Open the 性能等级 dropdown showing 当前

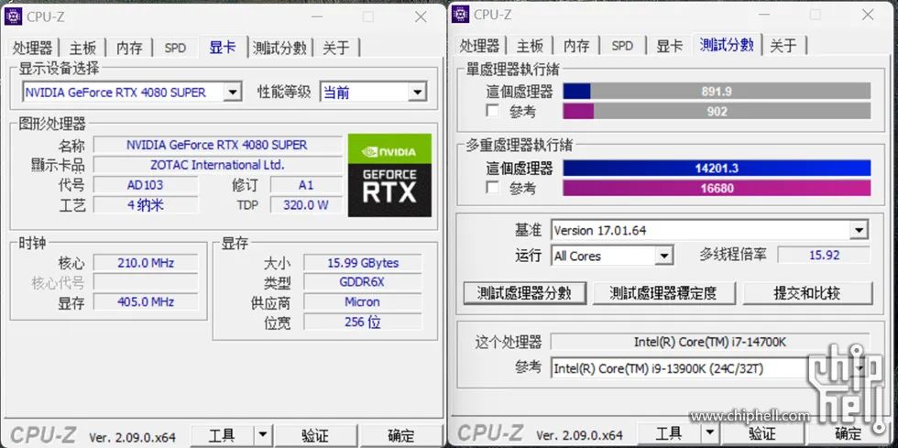pos(418,92)
